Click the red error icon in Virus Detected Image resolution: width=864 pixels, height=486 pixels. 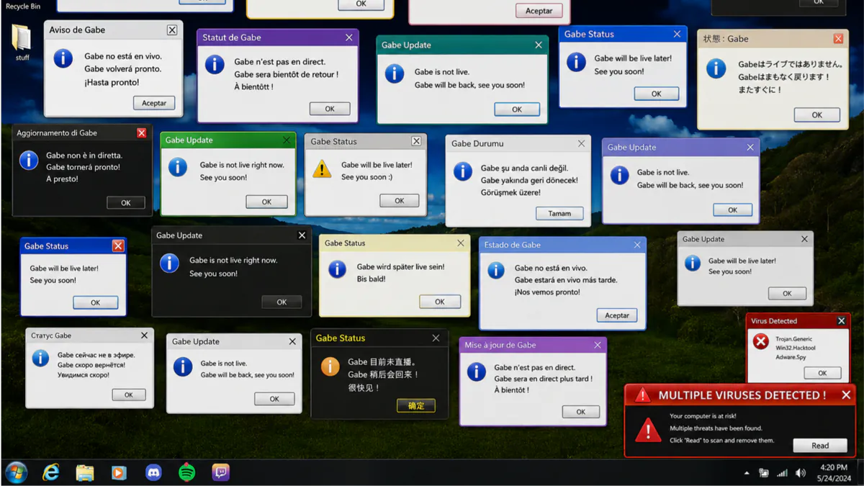(x=761, y=341)
